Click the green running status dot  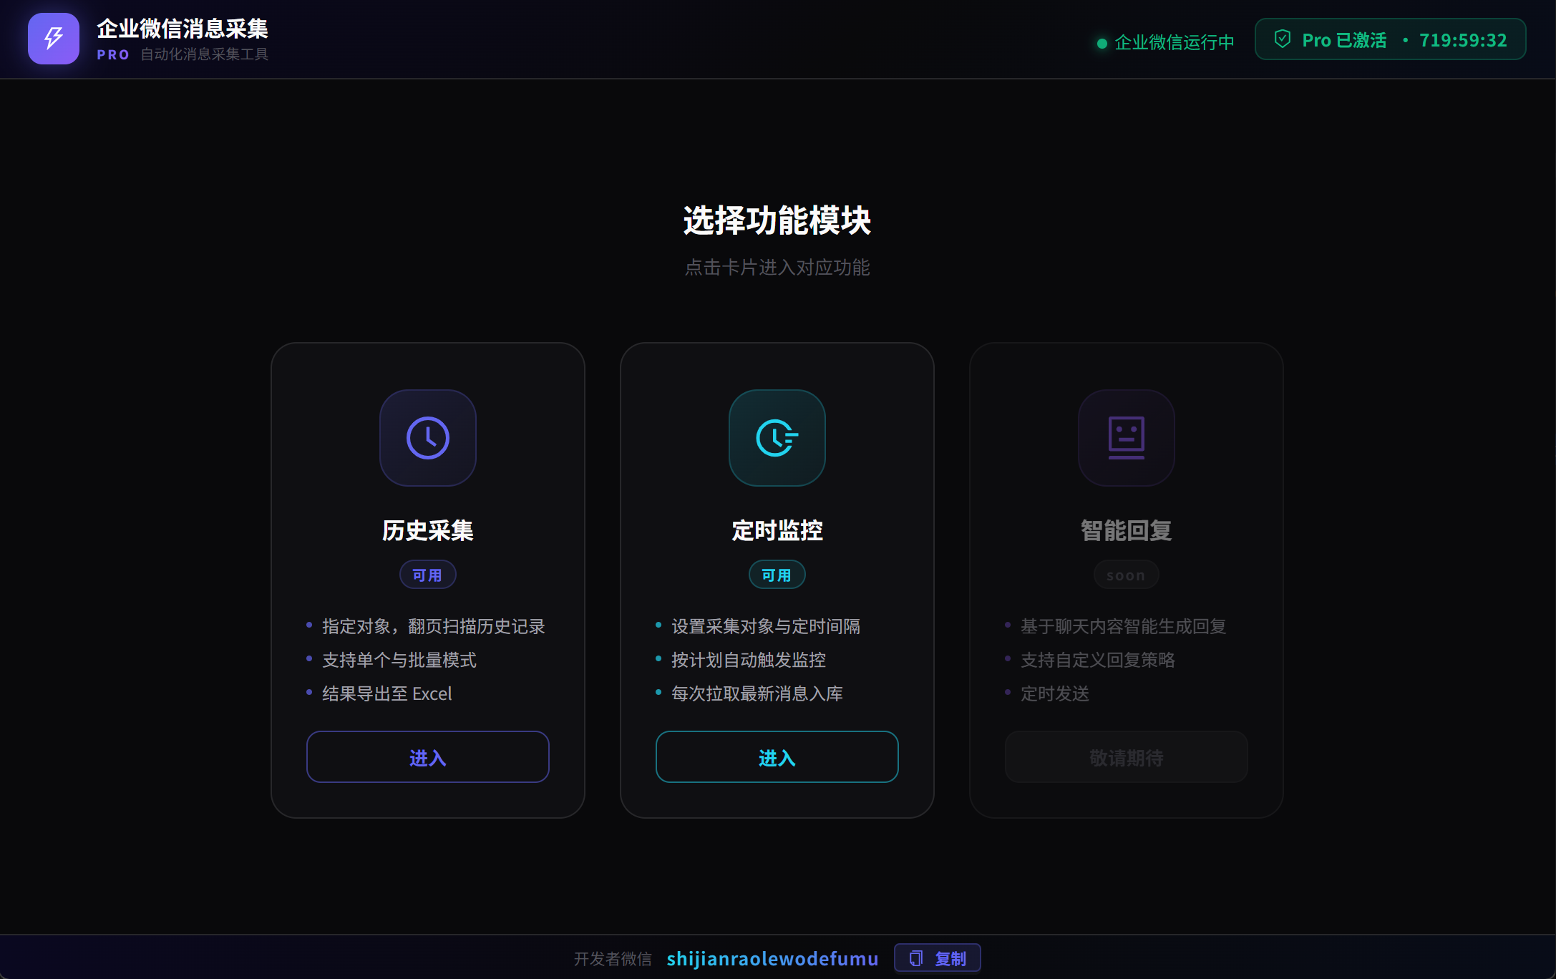point(1102,44)
